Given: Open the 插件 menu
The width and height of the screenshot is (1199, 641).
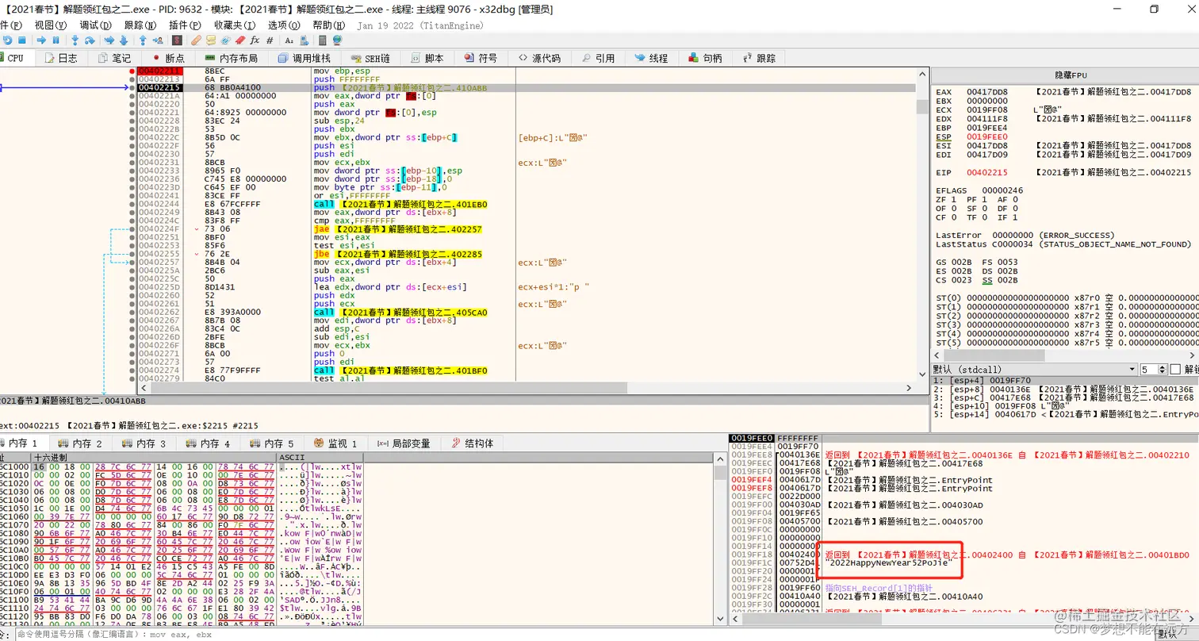Looking at the screenshot, I should [184, 25].
